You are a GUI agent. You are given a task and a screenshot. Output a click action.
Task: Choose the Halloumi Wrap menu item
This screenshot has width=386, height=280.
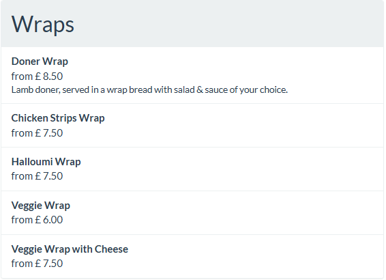pyautogui.click(x=192, y=169)
